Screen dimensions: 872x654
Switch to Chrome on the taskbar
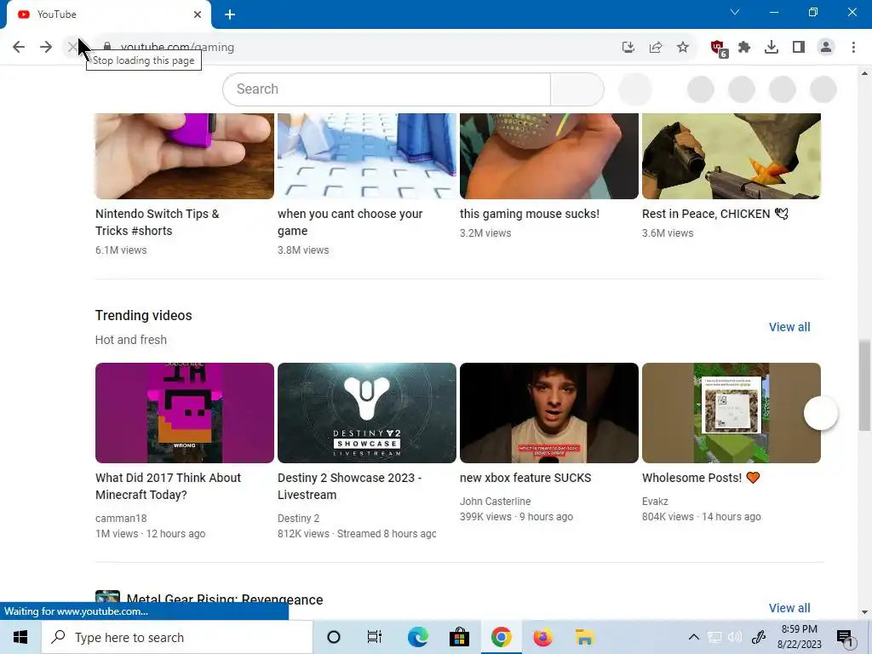point(501,637)
